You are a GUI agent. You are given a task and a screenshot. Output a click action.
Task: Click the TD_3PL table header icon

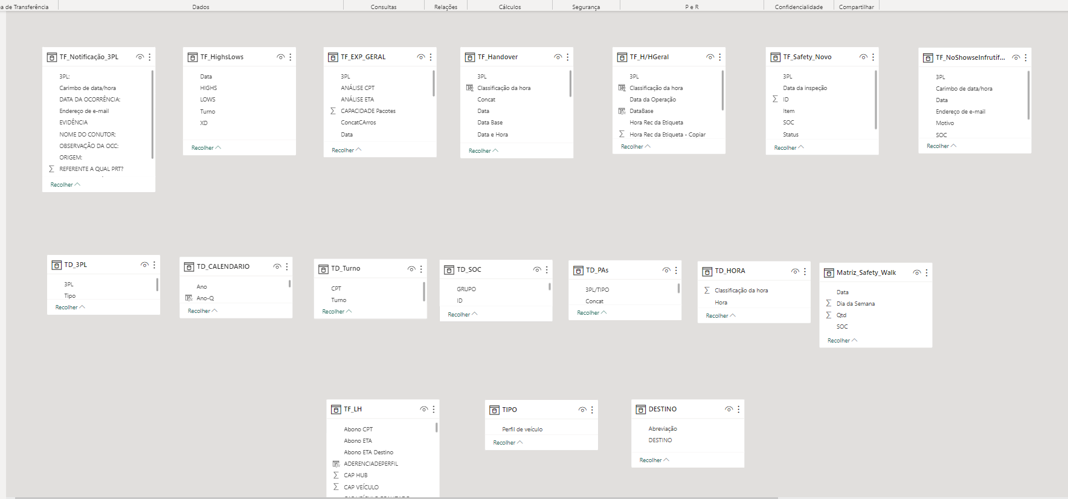(57, 265)
